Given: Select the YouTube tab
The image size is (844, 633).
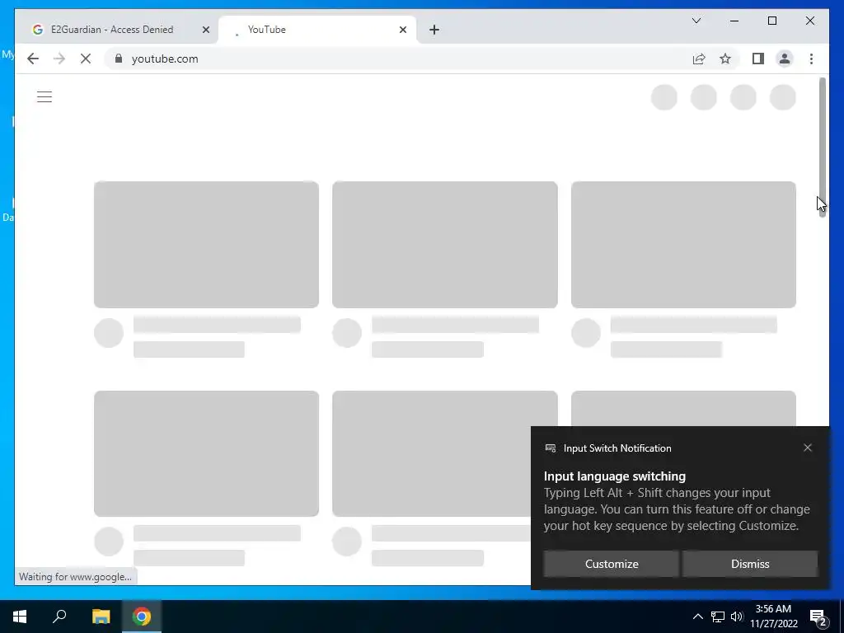Looking at the screenshot, I should [317, 30].
